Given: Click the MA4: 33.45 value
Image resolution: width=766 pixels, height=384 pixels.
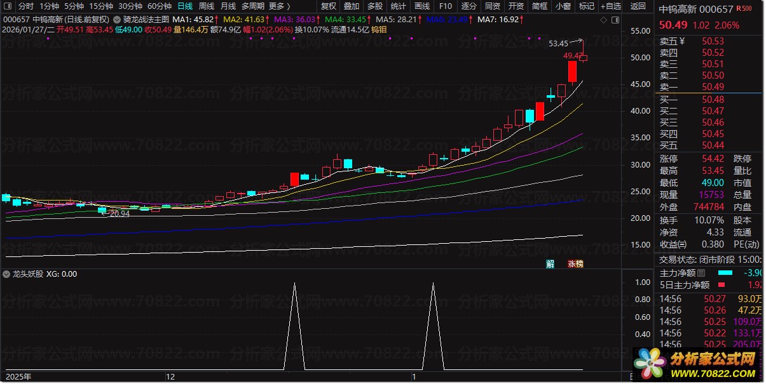Looking at the screenshot, I should point(345,20).
